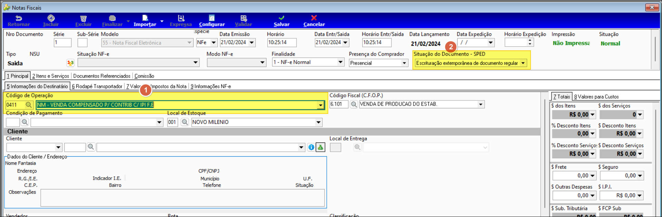Open the Espécie NFe dropdown

coord(214,42)
